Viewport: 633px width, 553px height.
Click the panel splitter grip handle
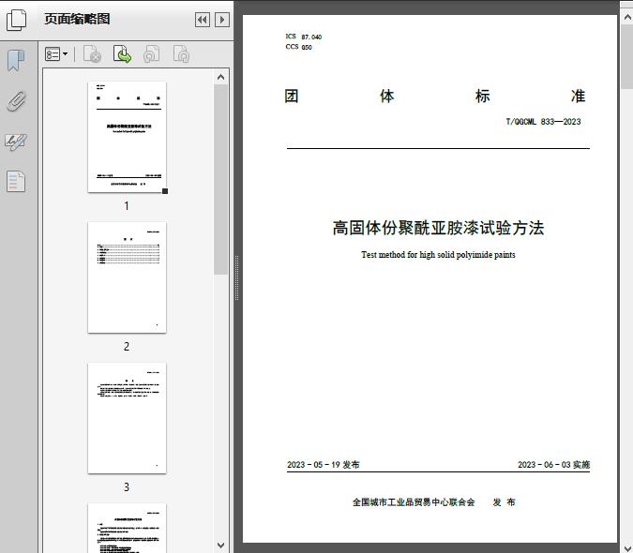[237, 278]
